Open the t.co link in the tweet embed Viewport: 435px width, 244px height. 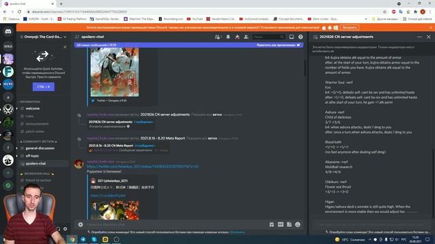click(x=108, y=196)
